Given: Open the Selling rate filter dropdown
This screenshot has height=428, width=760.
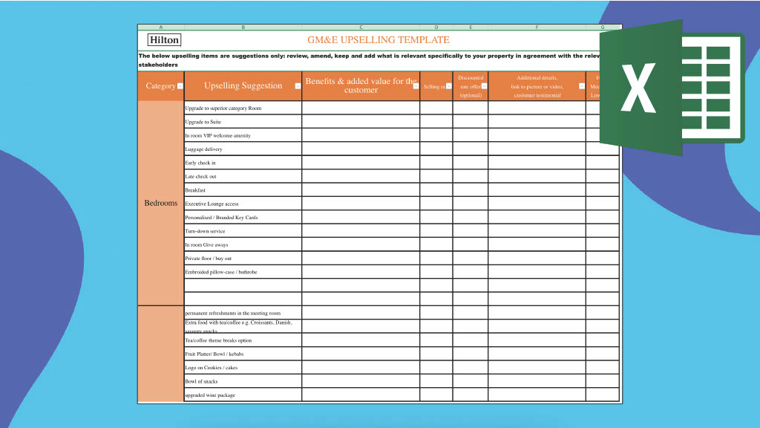Looking at the screenshot, I should [x=449, y=86].
